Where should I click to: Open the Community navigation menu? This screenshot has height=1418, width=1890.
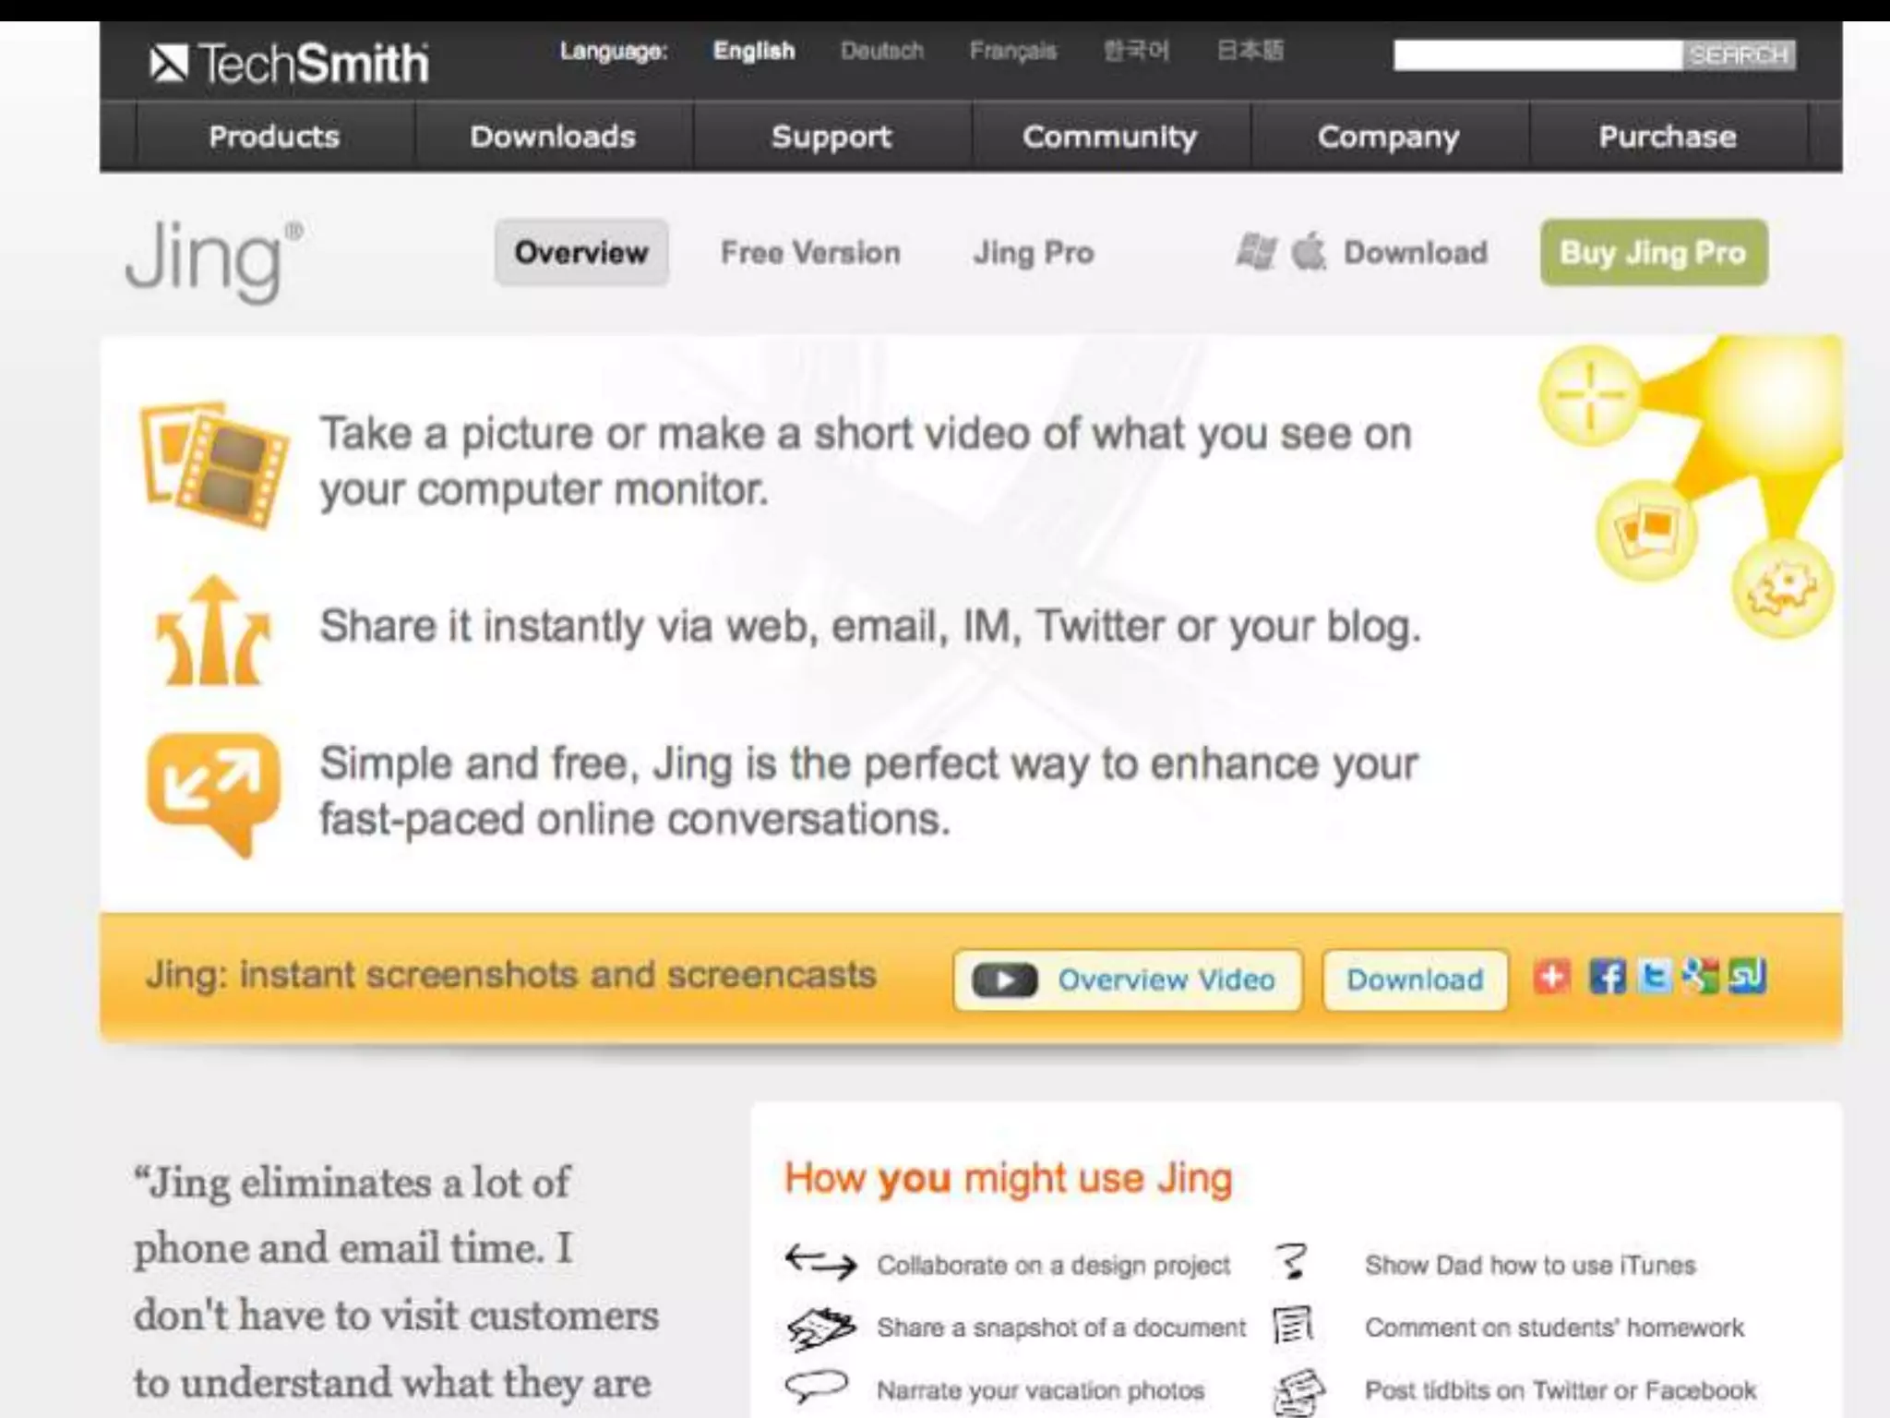(x=1109, y=137)
